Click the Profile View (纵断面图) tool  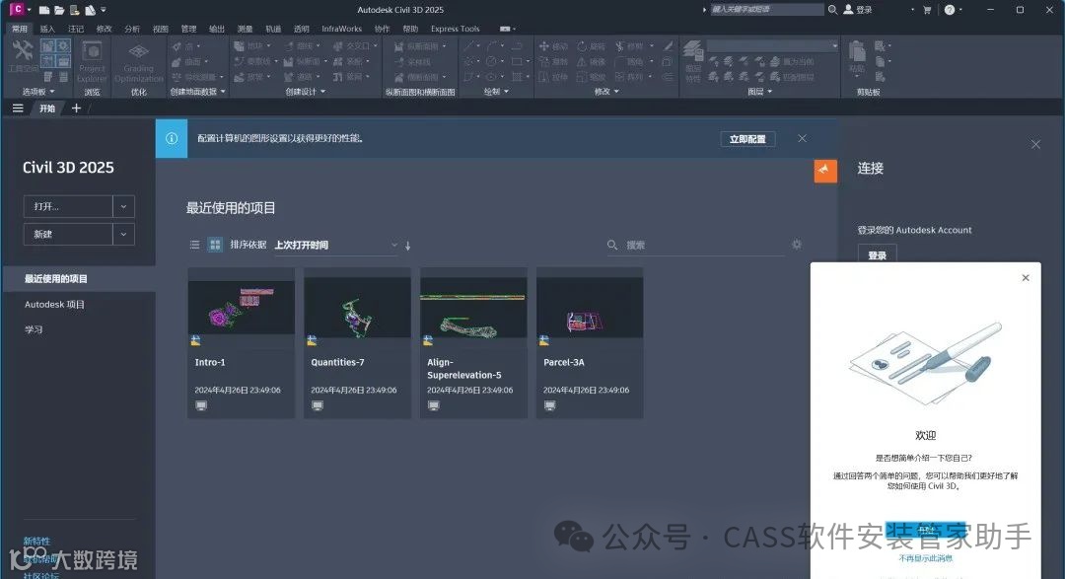420,46
